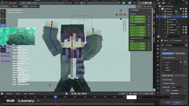This screenshot has width=189, height=106.
Task: Jump to the timeline start frame
Action: coord(72,94)
